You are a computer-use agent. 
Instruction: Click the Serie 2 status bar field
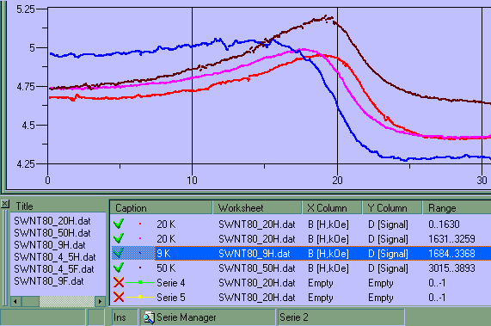point(341,317)
